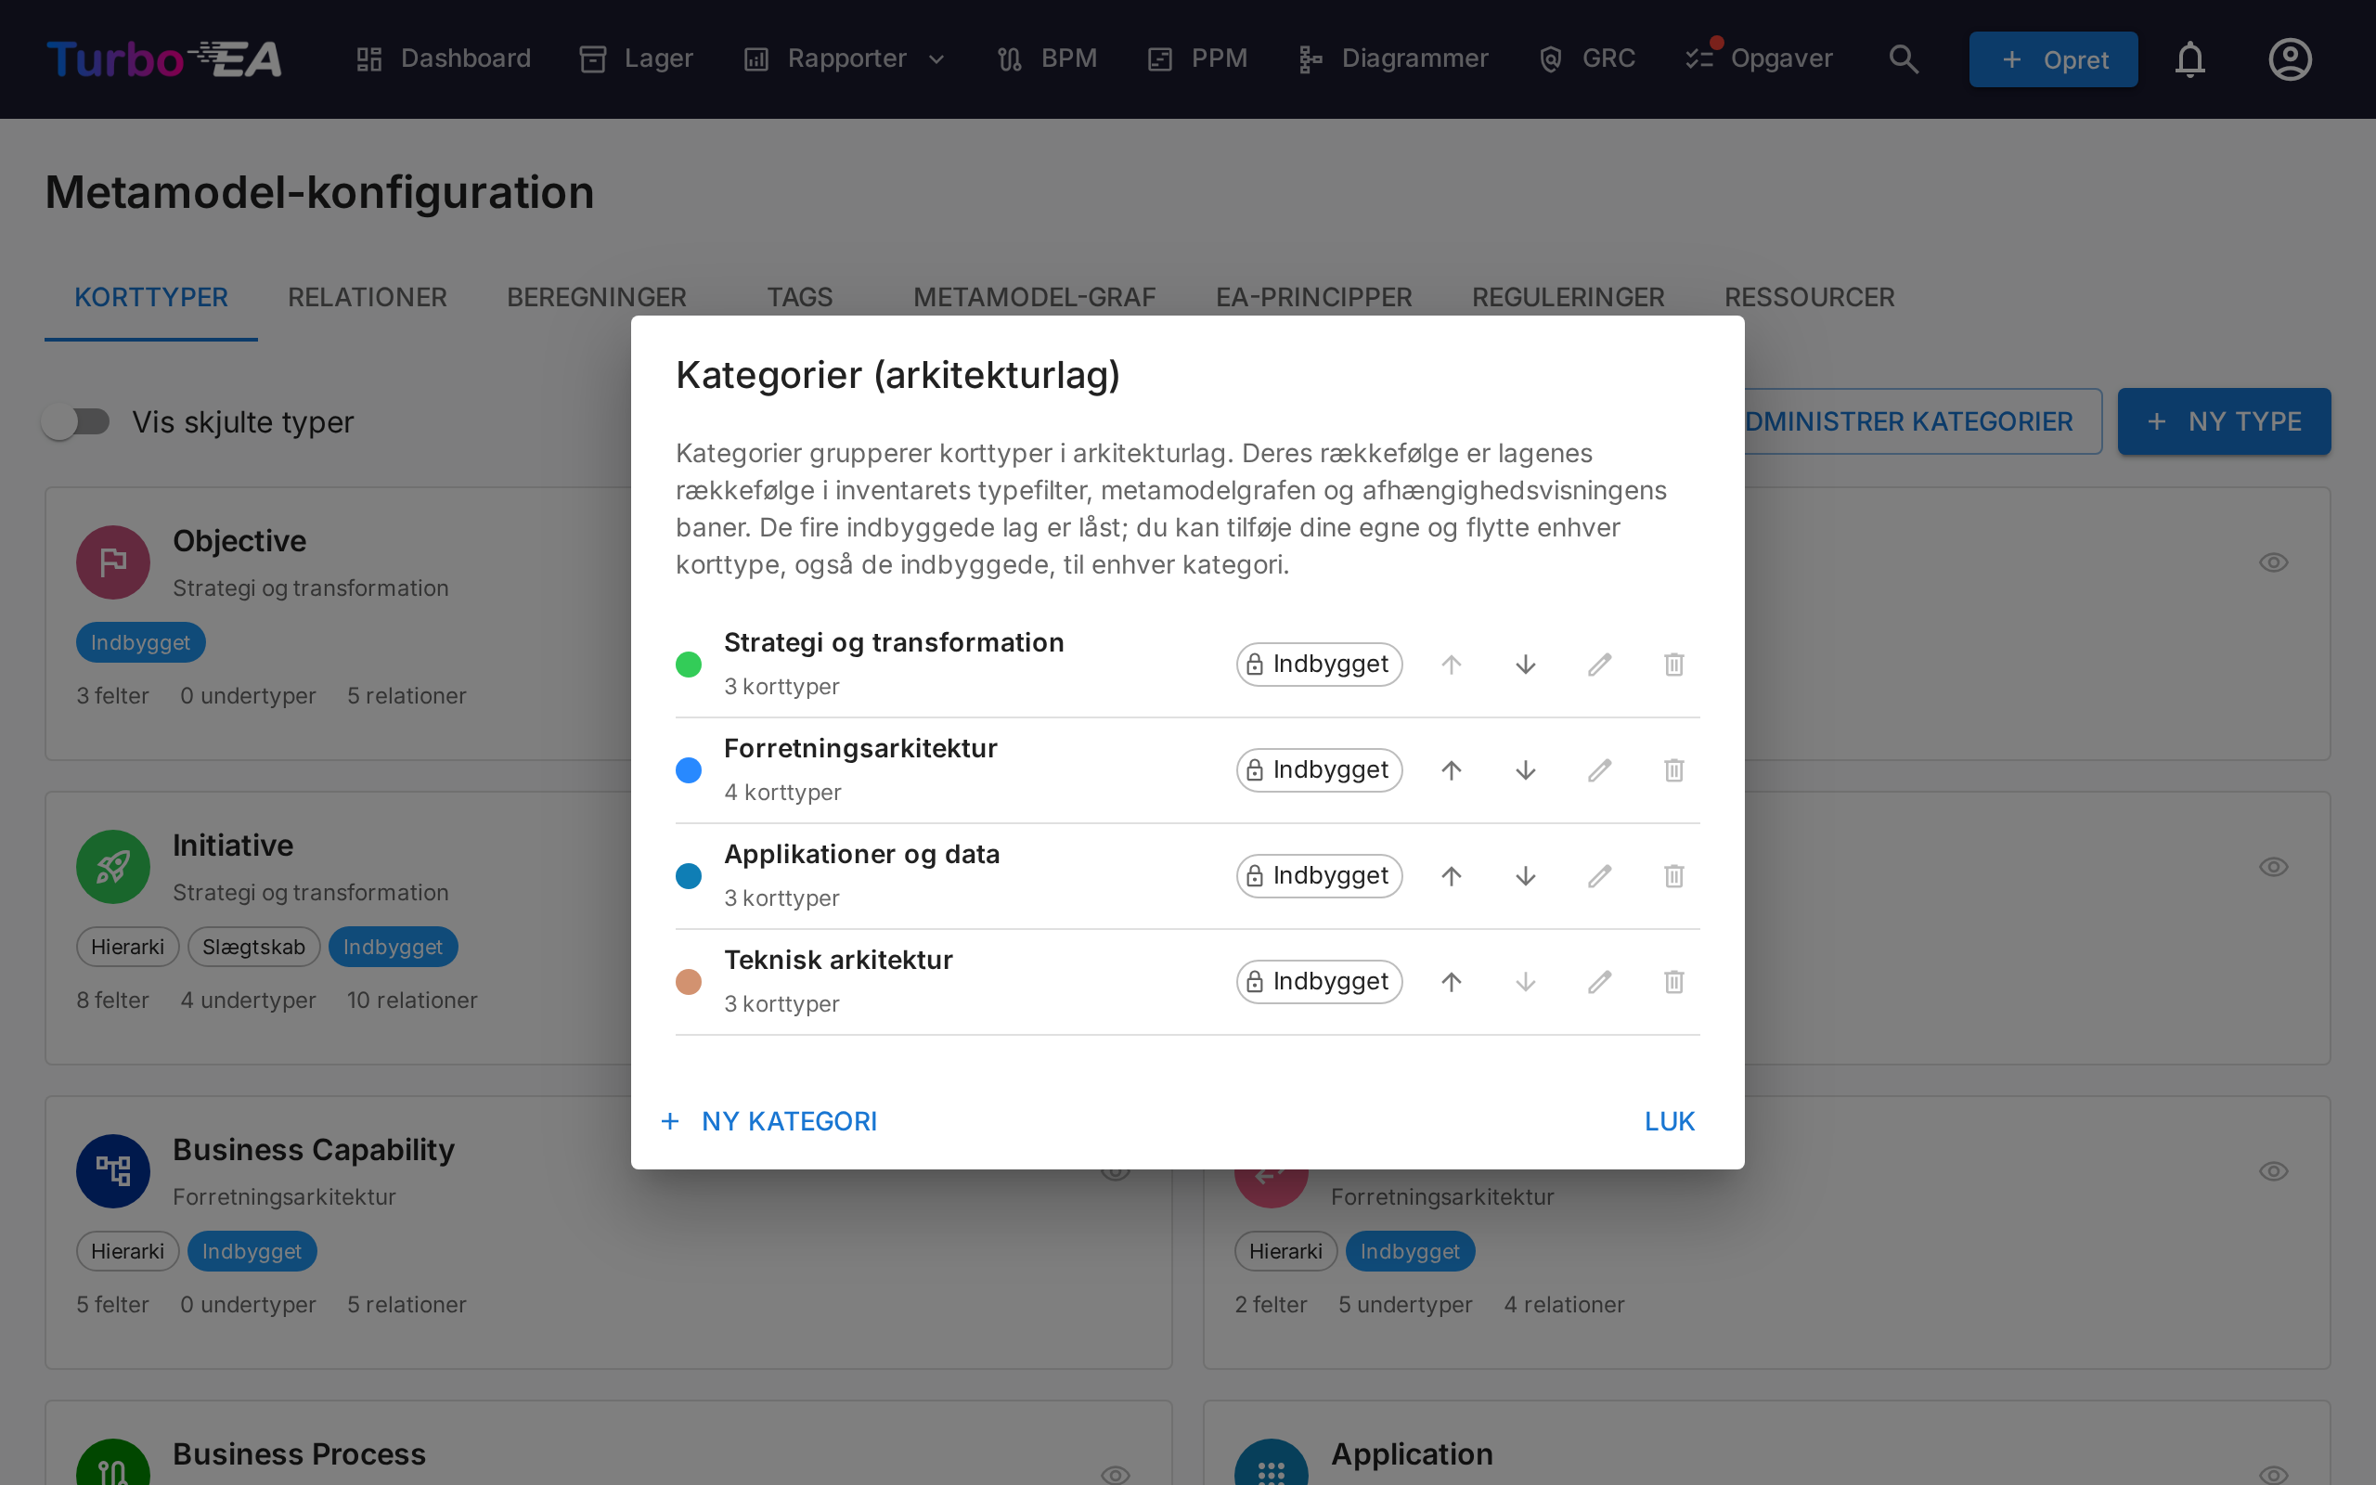Click edit pencil for Teknisk arkitektur
The width and height of the screenshot is (2376, 1485).
[x=1599, y=982]
